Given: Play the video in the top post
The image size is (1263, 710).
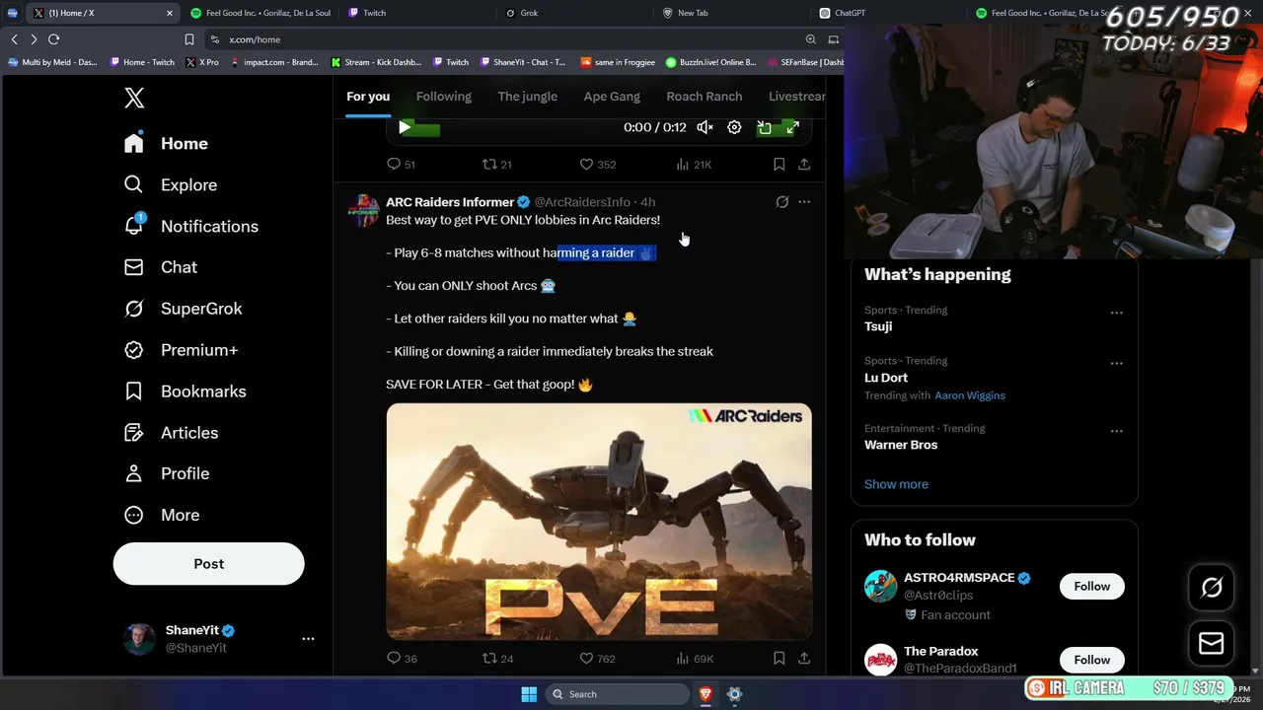Looking at the screenshot, I should tap(405, 127).
